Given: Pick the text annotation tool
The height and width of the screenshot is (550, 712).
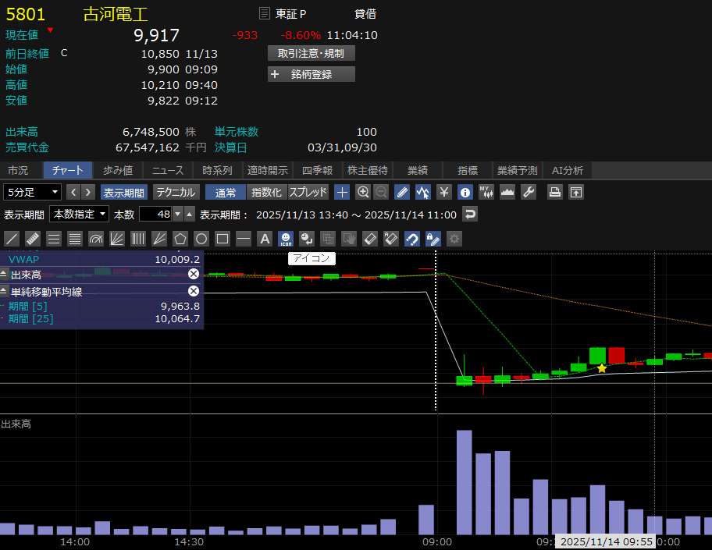Looking at the screenshot, I should tap(265, 239).
